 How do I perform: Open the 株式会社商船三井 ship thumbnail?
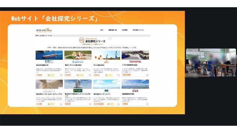click(x=49, y=55)
